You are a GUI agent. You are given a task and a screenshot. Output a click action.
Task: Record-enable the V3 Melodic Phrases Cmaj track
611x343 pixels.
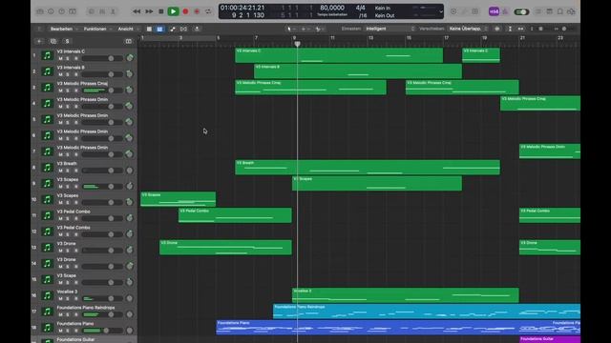(x=76, y=91)
